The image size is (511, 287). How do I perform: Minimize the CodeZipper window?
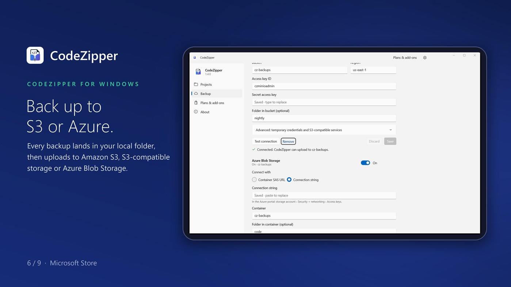(454, 55)
